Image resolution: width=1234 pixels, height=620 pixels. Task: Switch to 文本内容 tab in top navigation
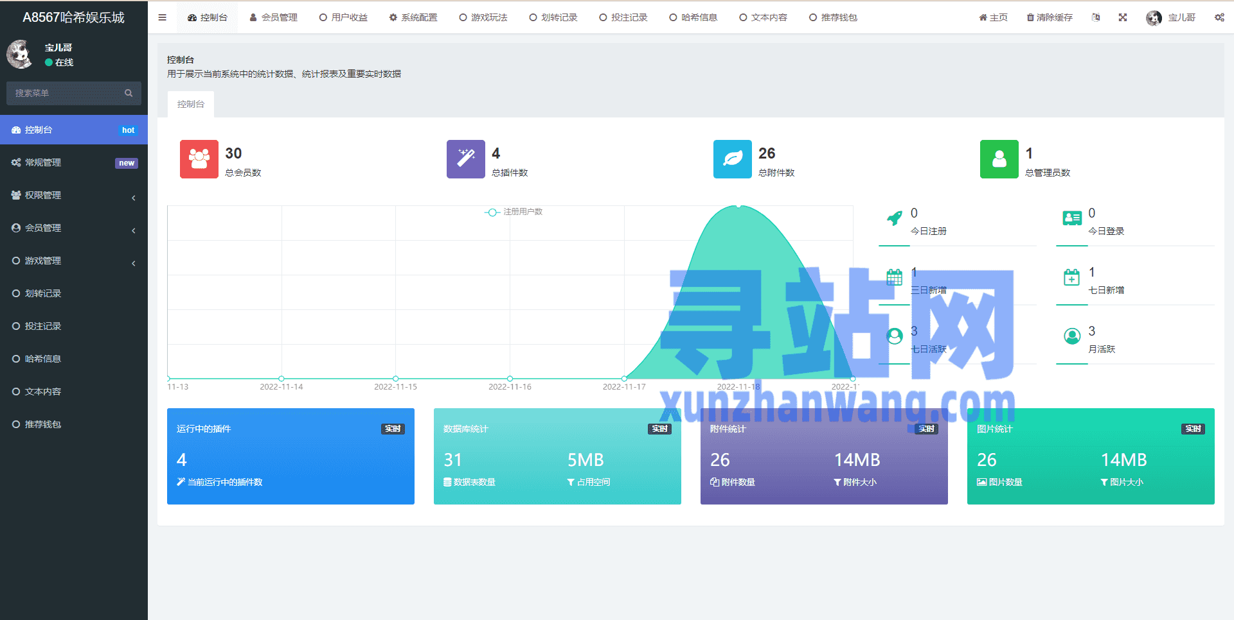coord(764,17)
